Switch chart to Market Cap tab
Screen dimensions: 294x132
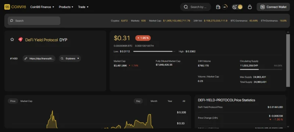tap(26, 101)
